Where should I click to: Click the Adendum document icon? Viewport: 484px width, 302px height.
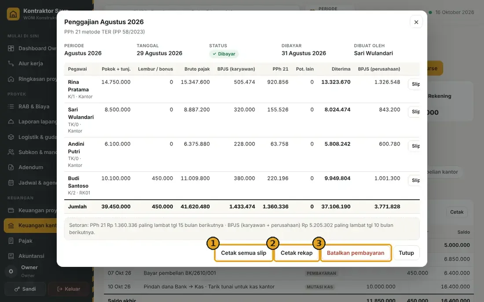pos(11,167)
